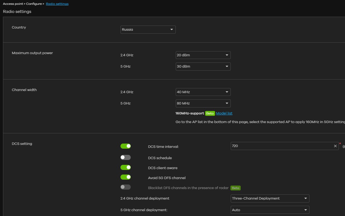345x216 pixels.
Task: Enable the DCS schedule toggle
Action: coord(125,158)
